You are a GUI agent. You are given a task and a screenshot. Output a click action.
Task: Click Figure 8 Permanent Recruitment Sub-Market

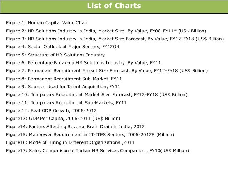pos(64,79)
